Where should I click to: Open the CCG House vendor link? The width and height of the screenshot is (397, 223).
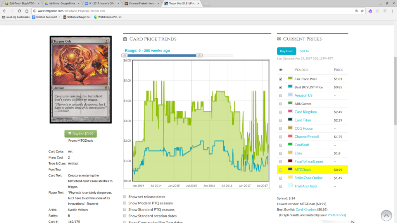[303, 129]
